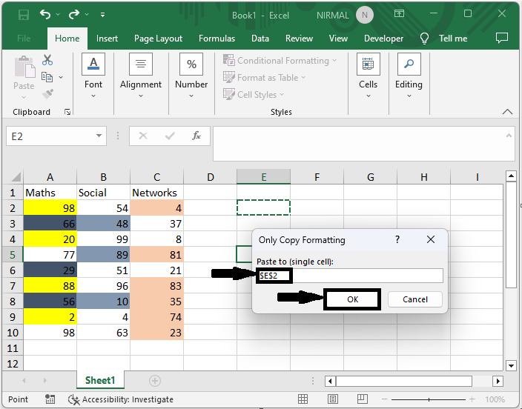Open the Clipboard dialog launcher

pos(67,112)
